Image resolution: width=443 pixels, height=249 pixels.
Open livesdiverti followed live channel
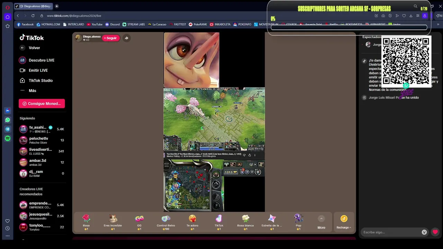pos(42,151)
